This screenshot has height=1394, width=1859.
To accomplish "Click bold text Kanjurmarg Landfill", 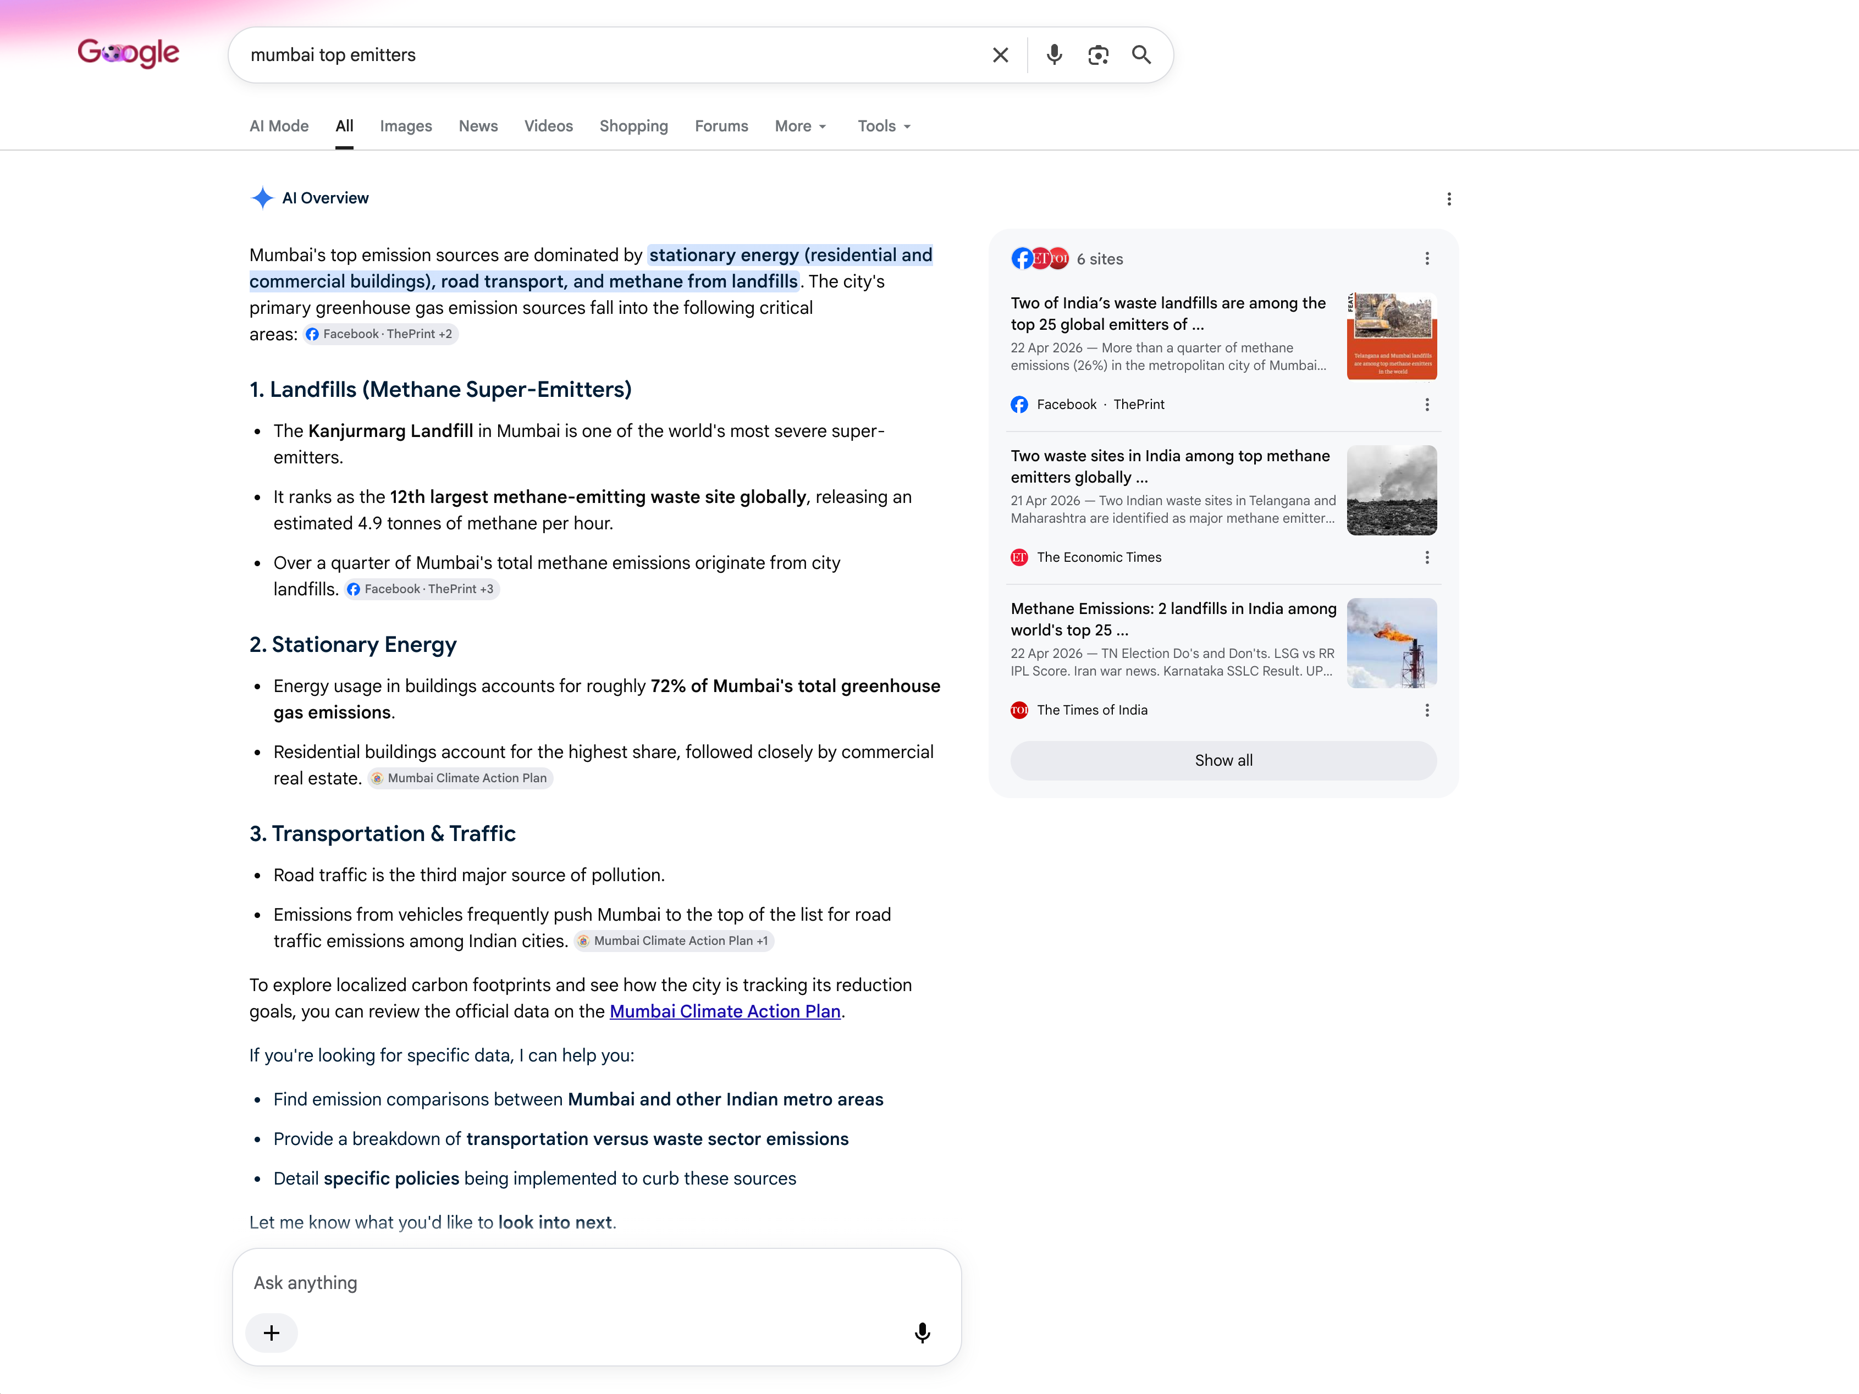I will [391, 431].
